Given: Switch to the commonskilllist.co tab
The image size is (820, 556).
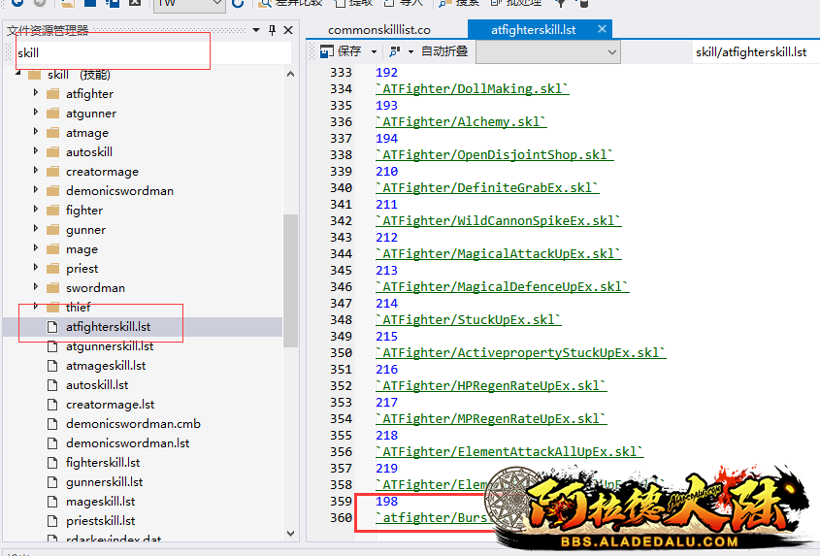Looking at the screenshot, I should pyautogui.click(x=379, y=30).
